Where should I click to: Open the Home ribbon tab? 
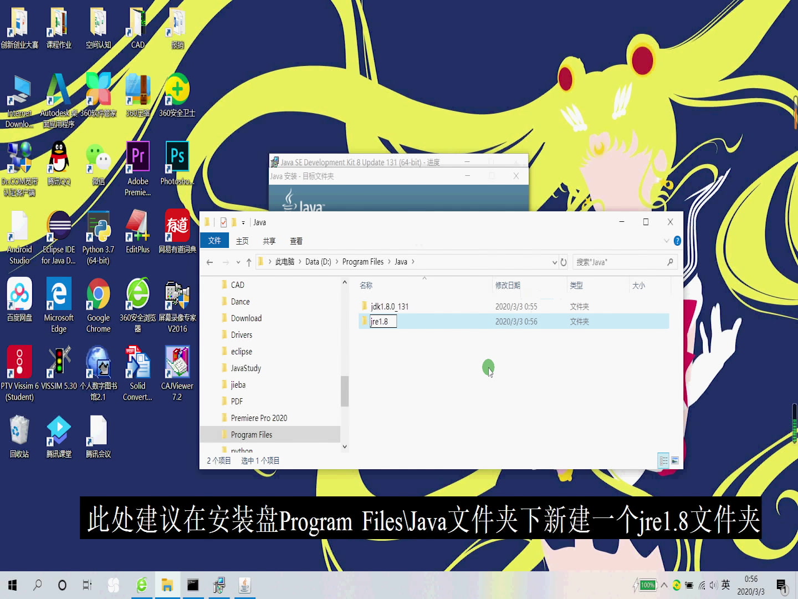point(242,241)
